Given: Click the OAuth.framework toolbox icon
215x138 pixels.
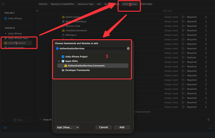Looking at the screenshot, I should pyautogui.click(x=63, y=17).
